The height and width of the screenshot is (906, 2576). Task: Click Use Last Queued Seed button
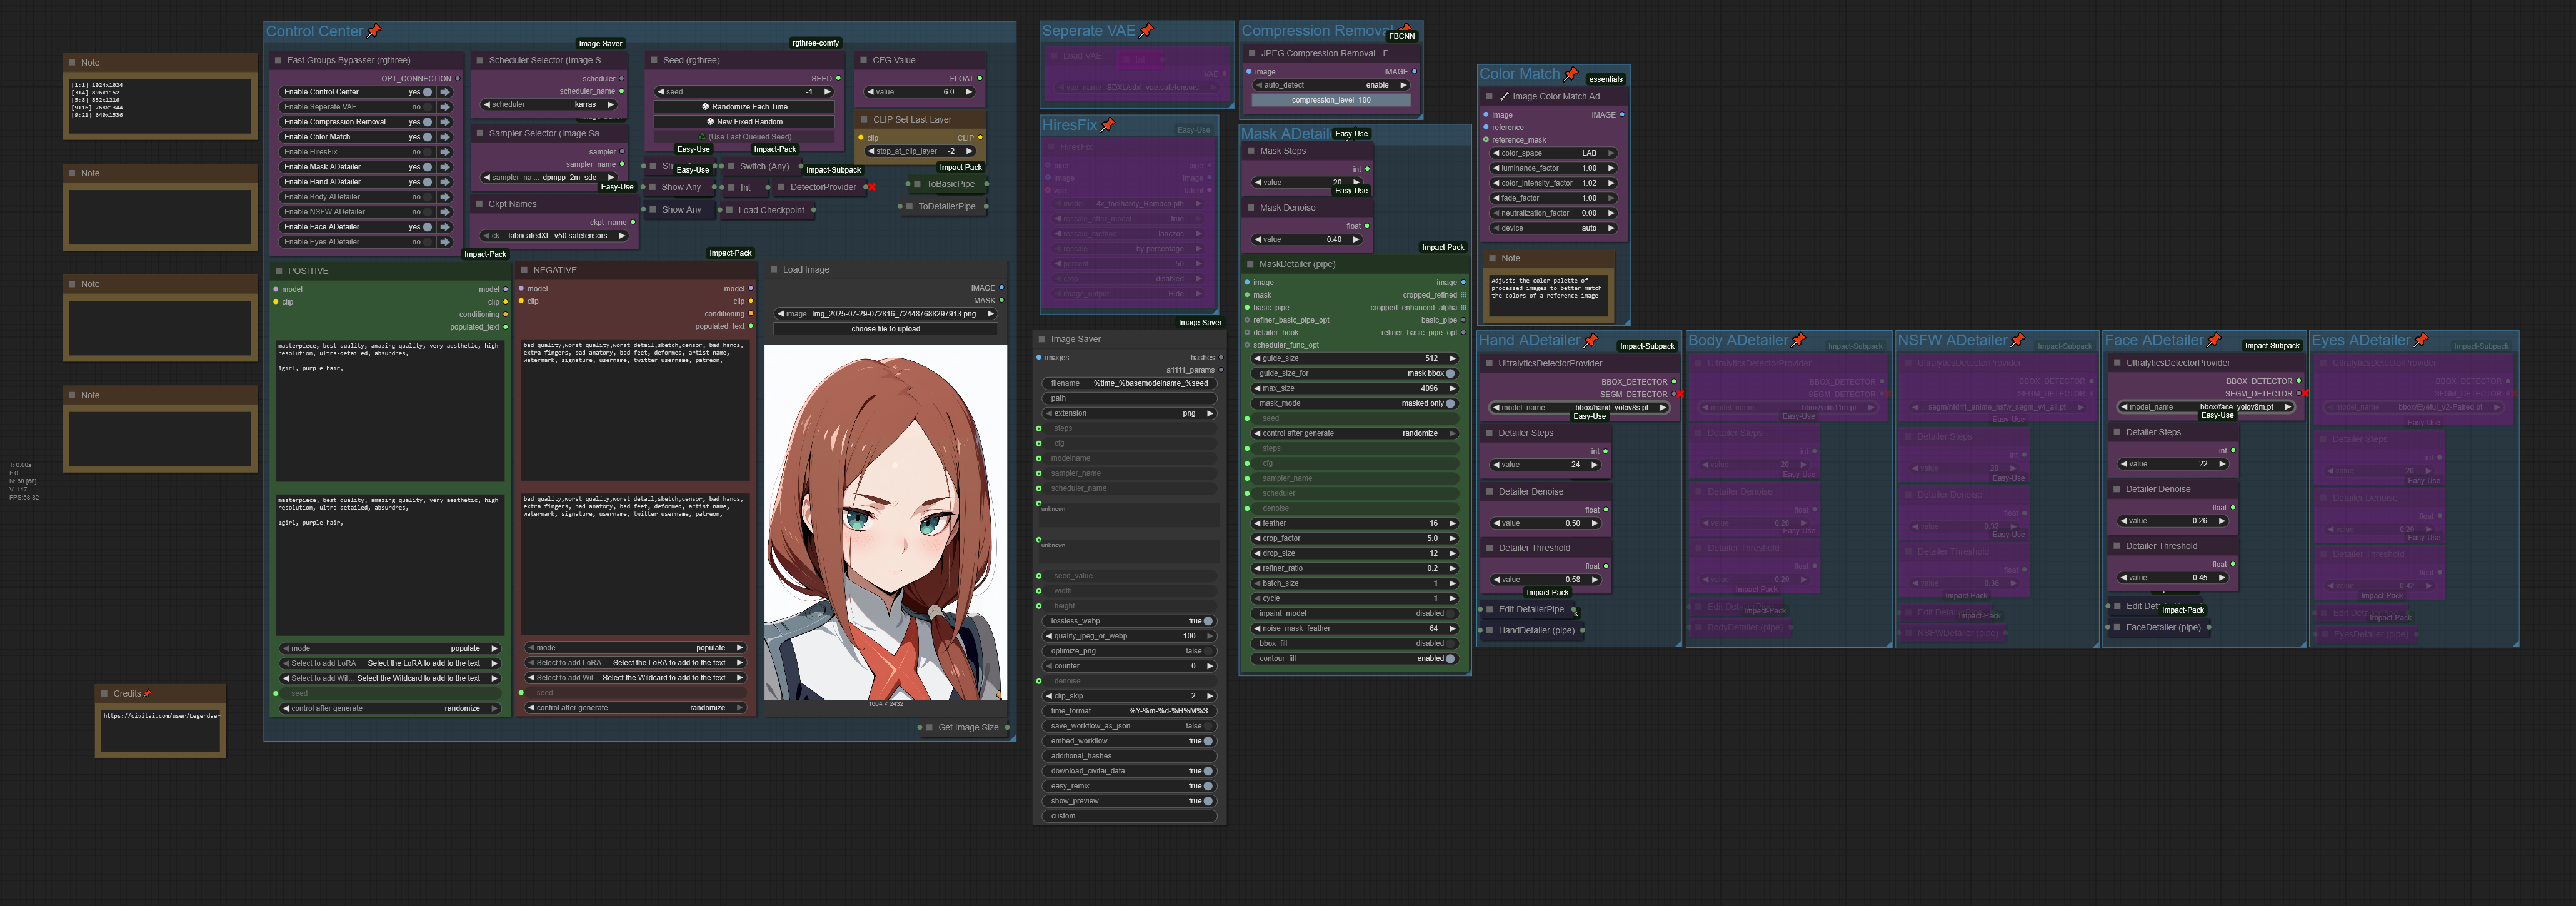[x=744, y=137]
